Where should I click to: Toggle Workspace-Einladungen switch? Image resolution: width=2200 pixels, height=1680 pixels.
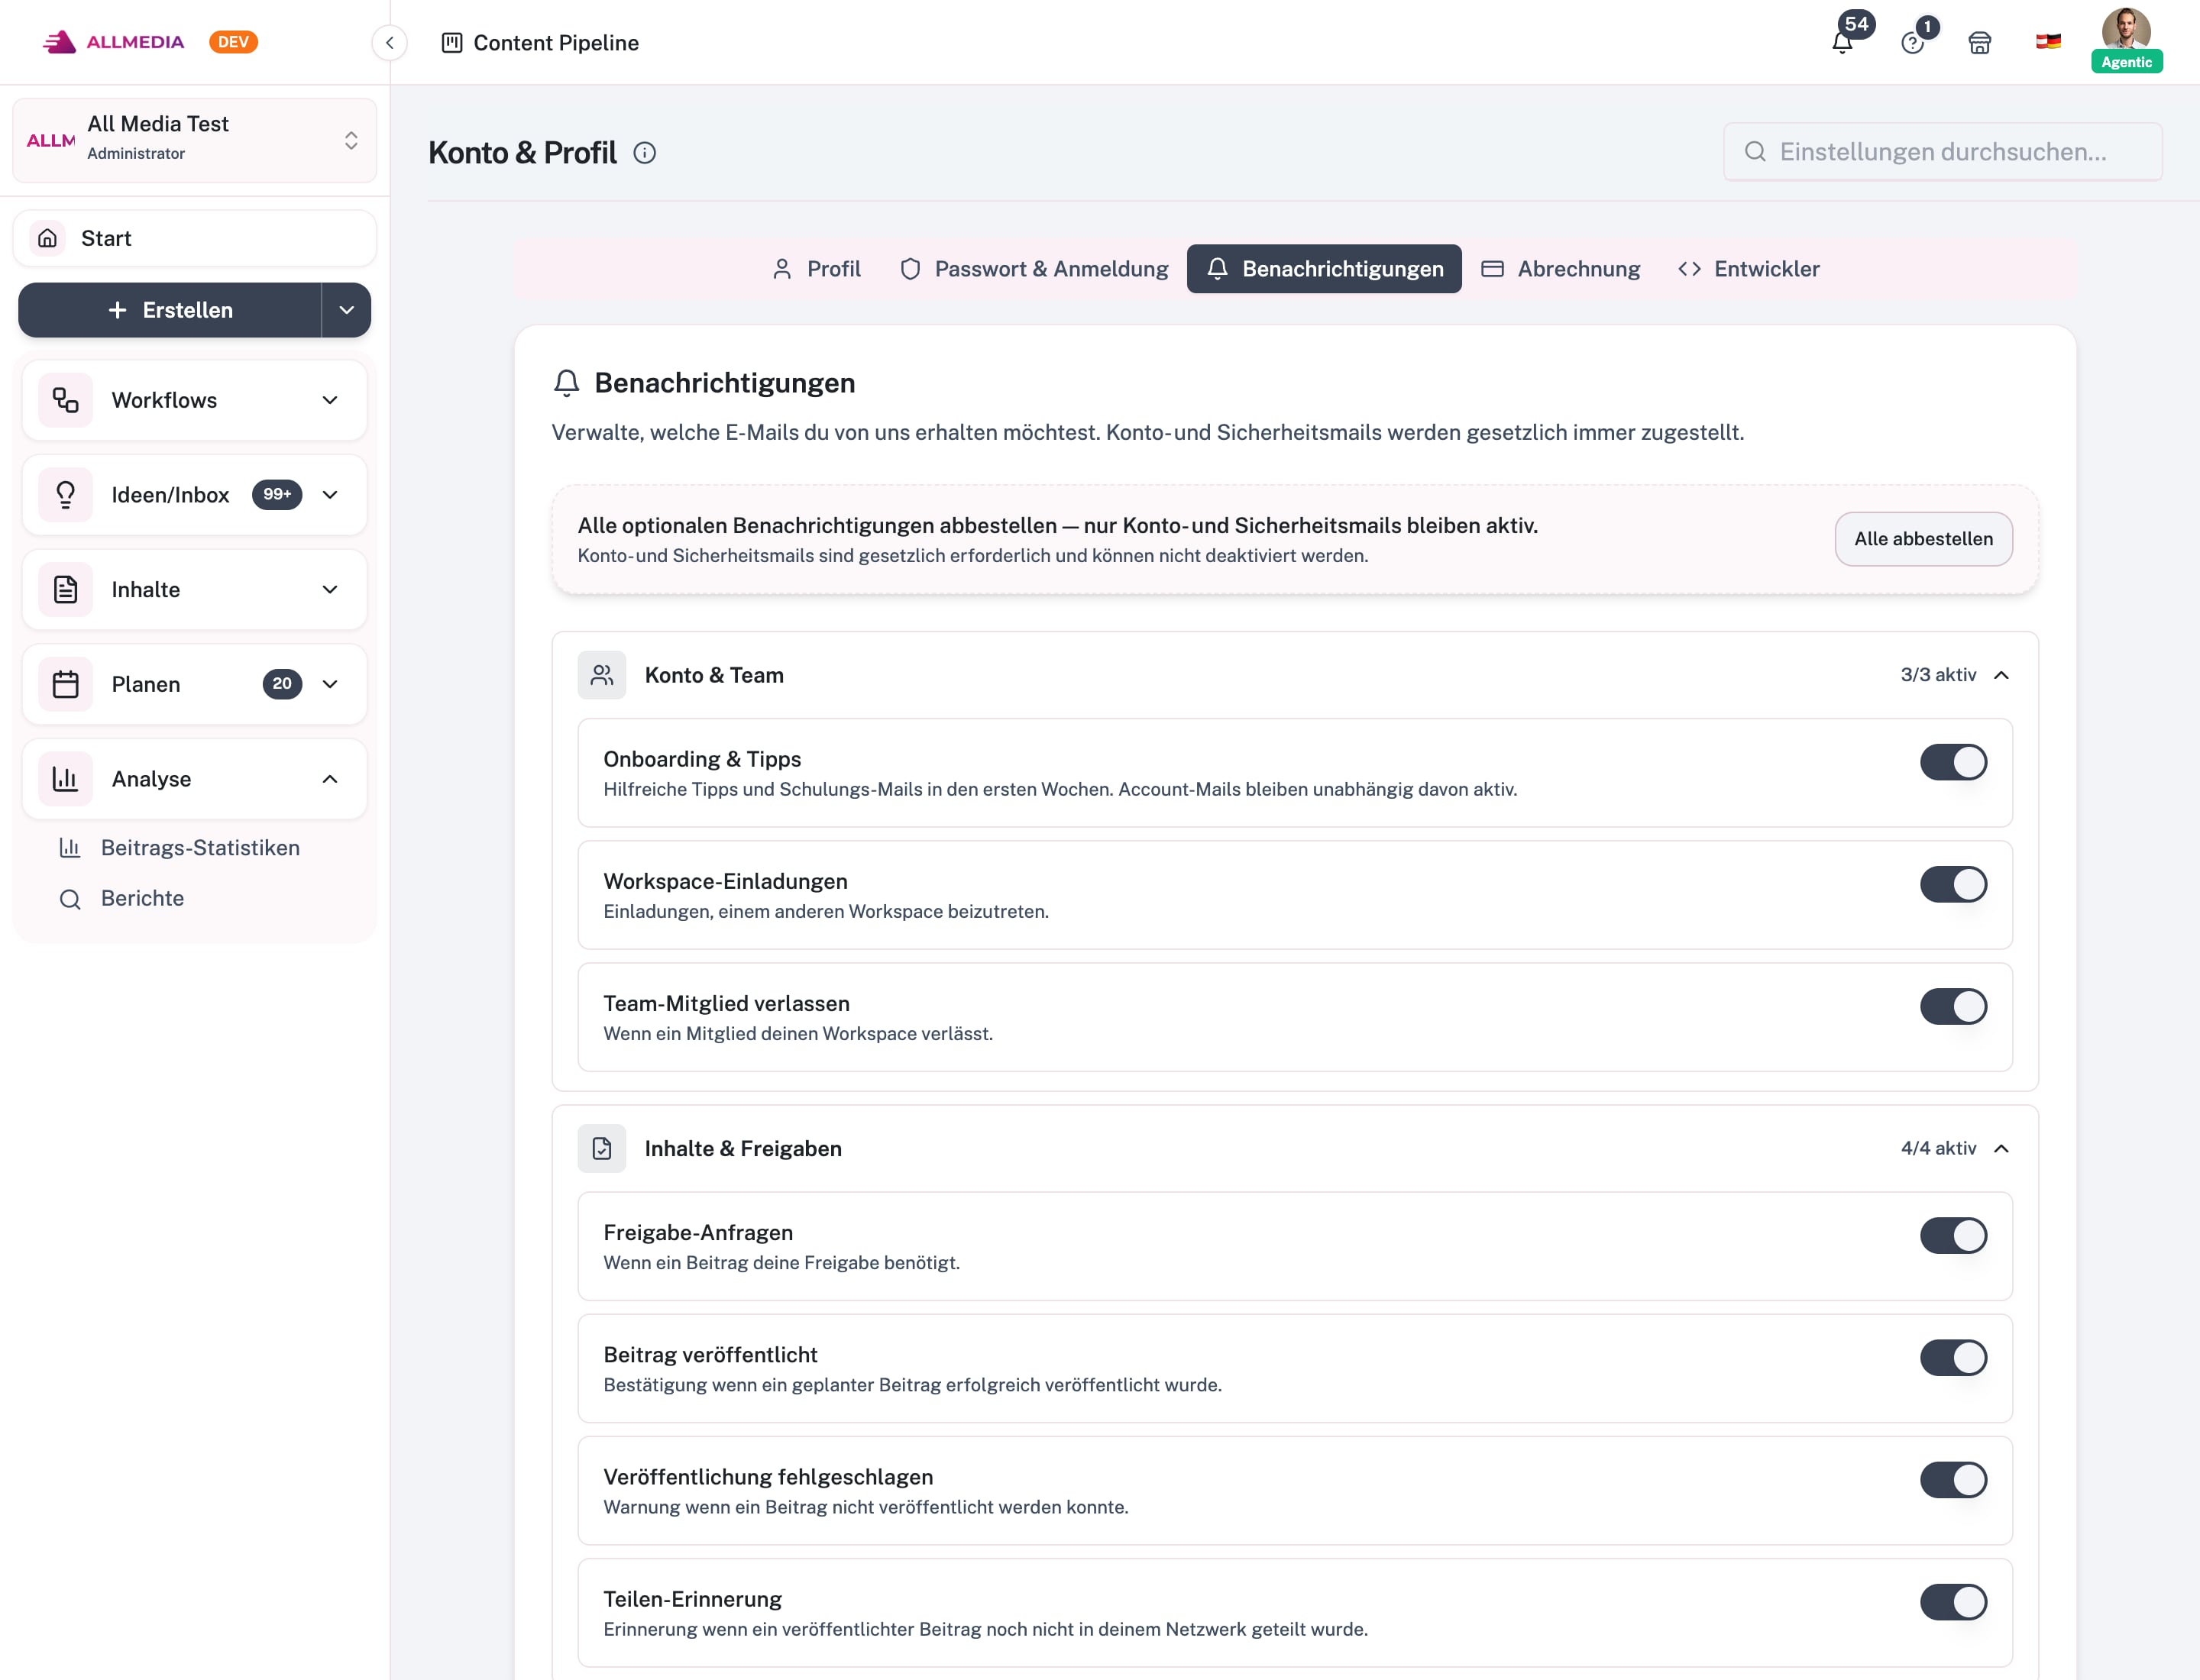[1953, 884]
